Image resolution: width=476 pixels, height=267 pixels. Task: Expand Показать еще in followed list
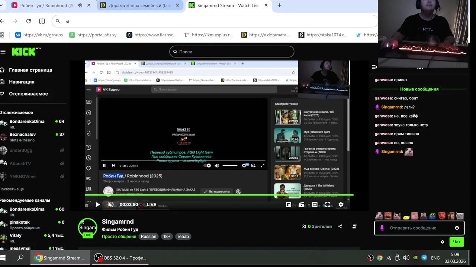(12, 189)
